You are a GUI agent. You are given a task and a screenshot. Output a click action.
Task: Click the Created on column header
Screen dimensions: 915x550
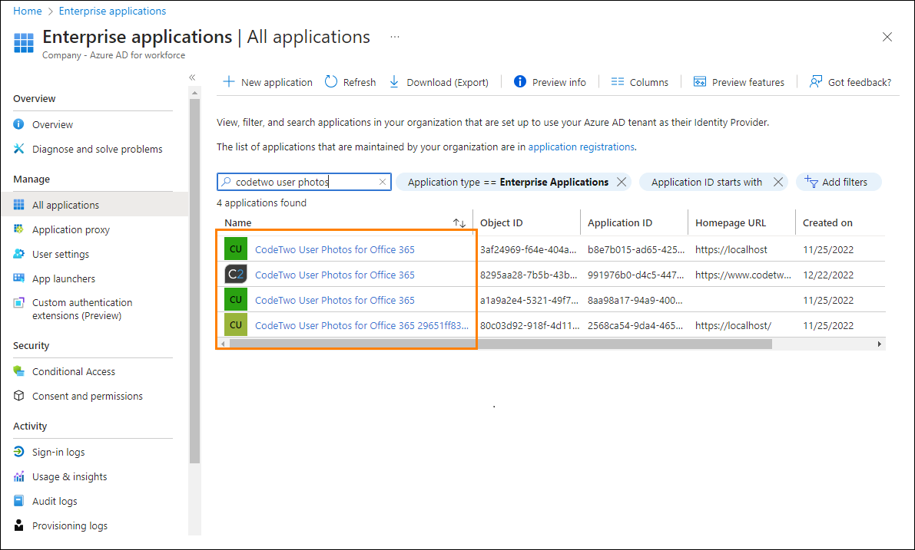coord(827,222)
